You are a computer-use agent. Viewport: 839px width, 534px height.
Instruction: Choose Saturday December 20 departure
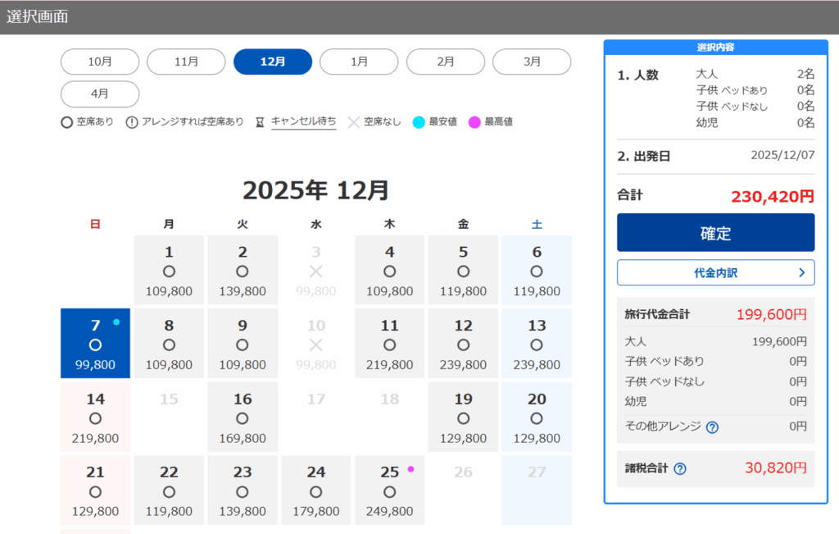(537, 418)
